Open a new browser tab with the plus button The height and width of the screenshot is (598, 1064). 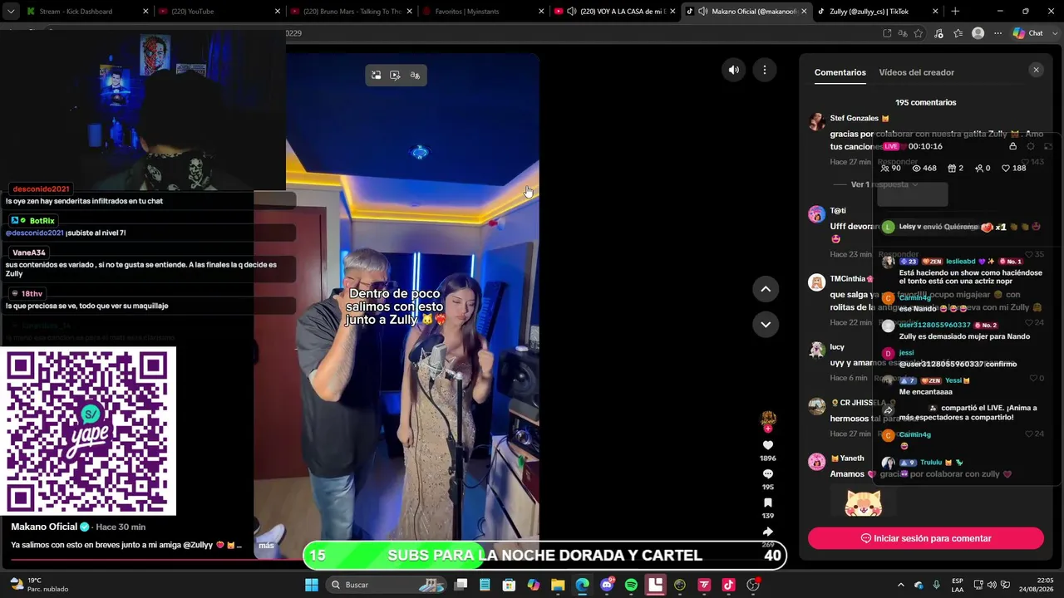click(955, 12)
